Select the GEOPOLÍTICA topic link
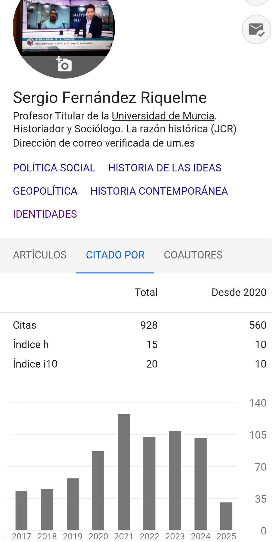 45,191
